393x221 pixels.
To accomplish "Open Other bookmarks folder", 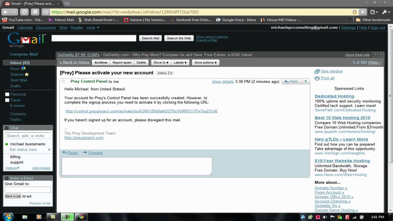I will pos(373,20).
